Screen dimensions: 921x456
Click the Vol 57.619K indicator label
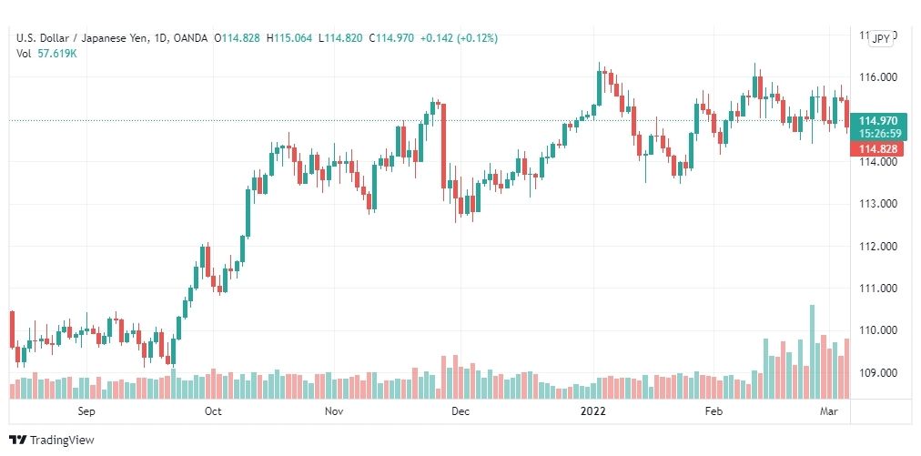46,53
